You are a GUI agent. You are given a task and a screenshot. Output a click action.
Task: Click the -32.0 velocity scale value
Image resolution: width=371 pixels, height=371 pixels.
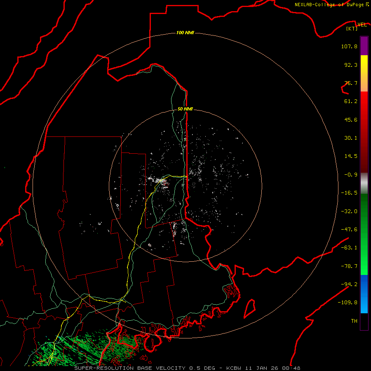click(x=349, y=211)
